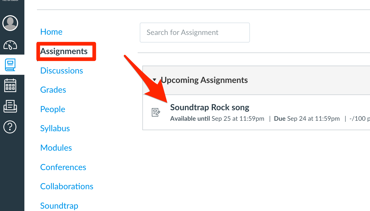The height and width of the screenshot is (211, 370).
Task: Open the Modules page
Action: (x=56, y=147)
